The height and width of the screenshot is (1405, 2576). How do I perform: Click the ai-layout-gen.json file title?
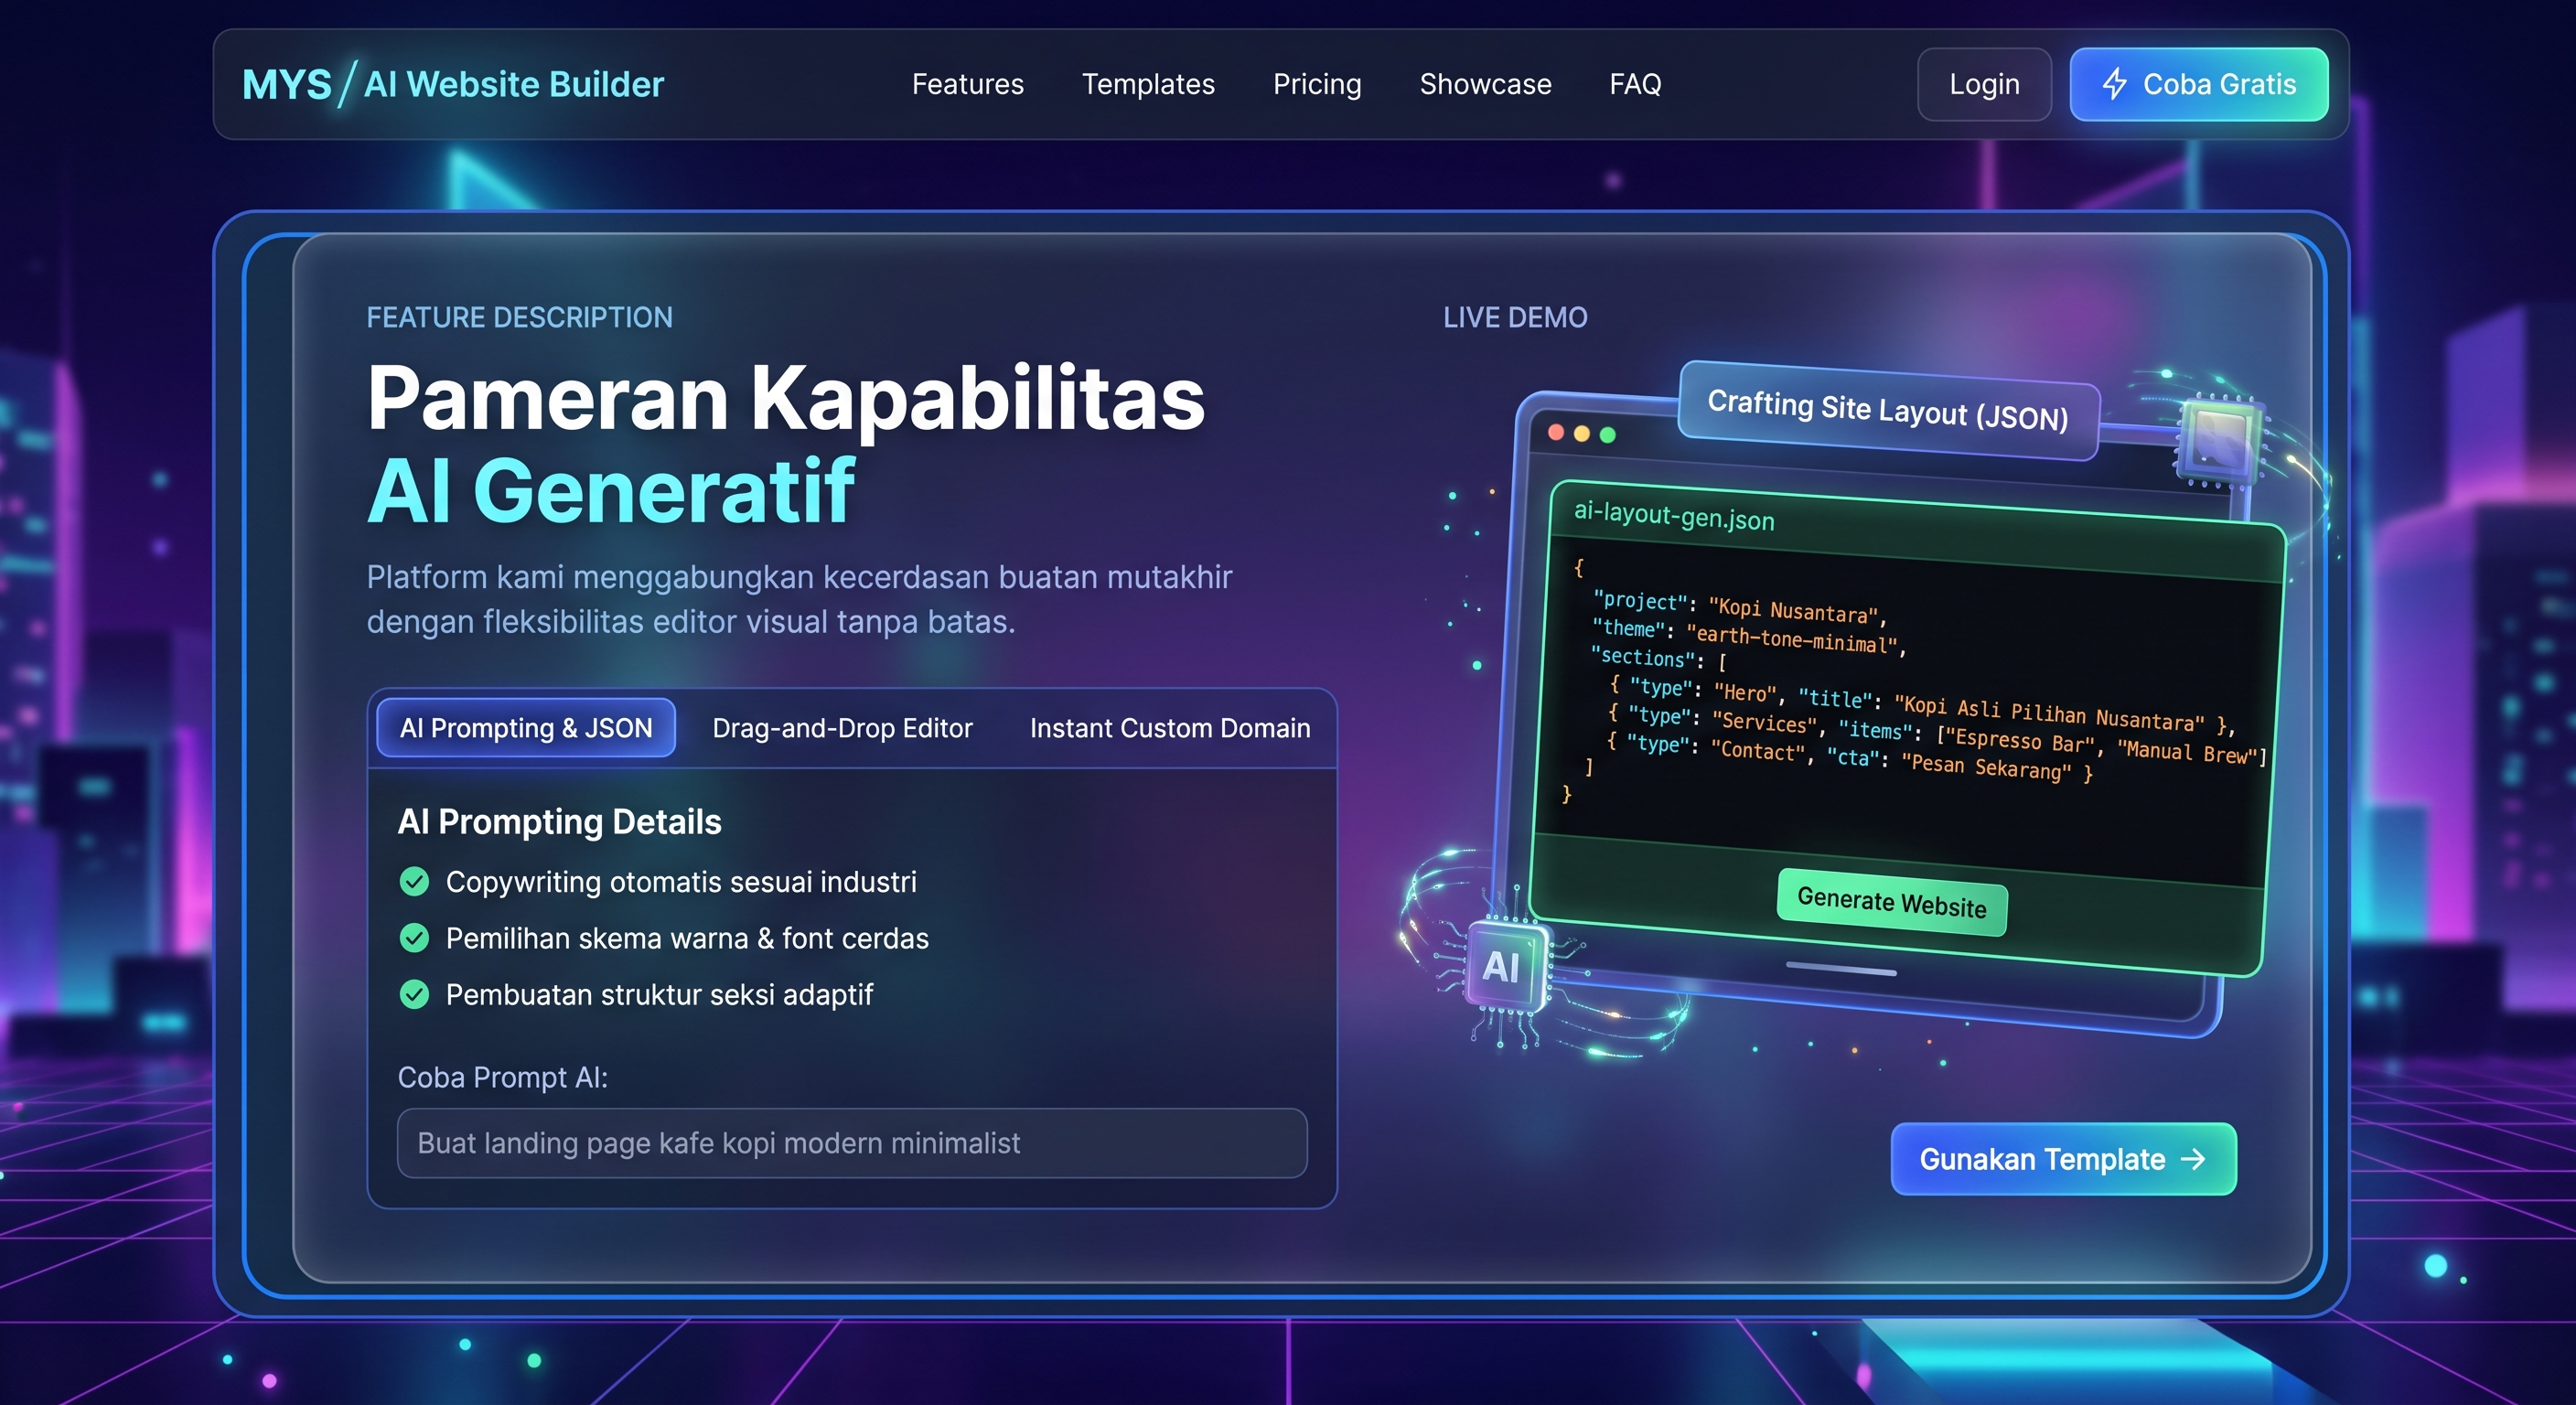click(1674, 516)
